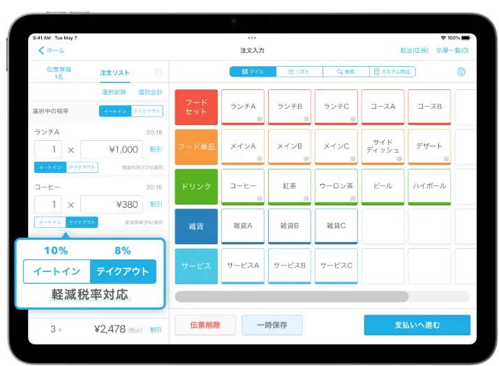Switch to タイル view
499x366 pixels.
pyautogui.click(x=253, y=72)
